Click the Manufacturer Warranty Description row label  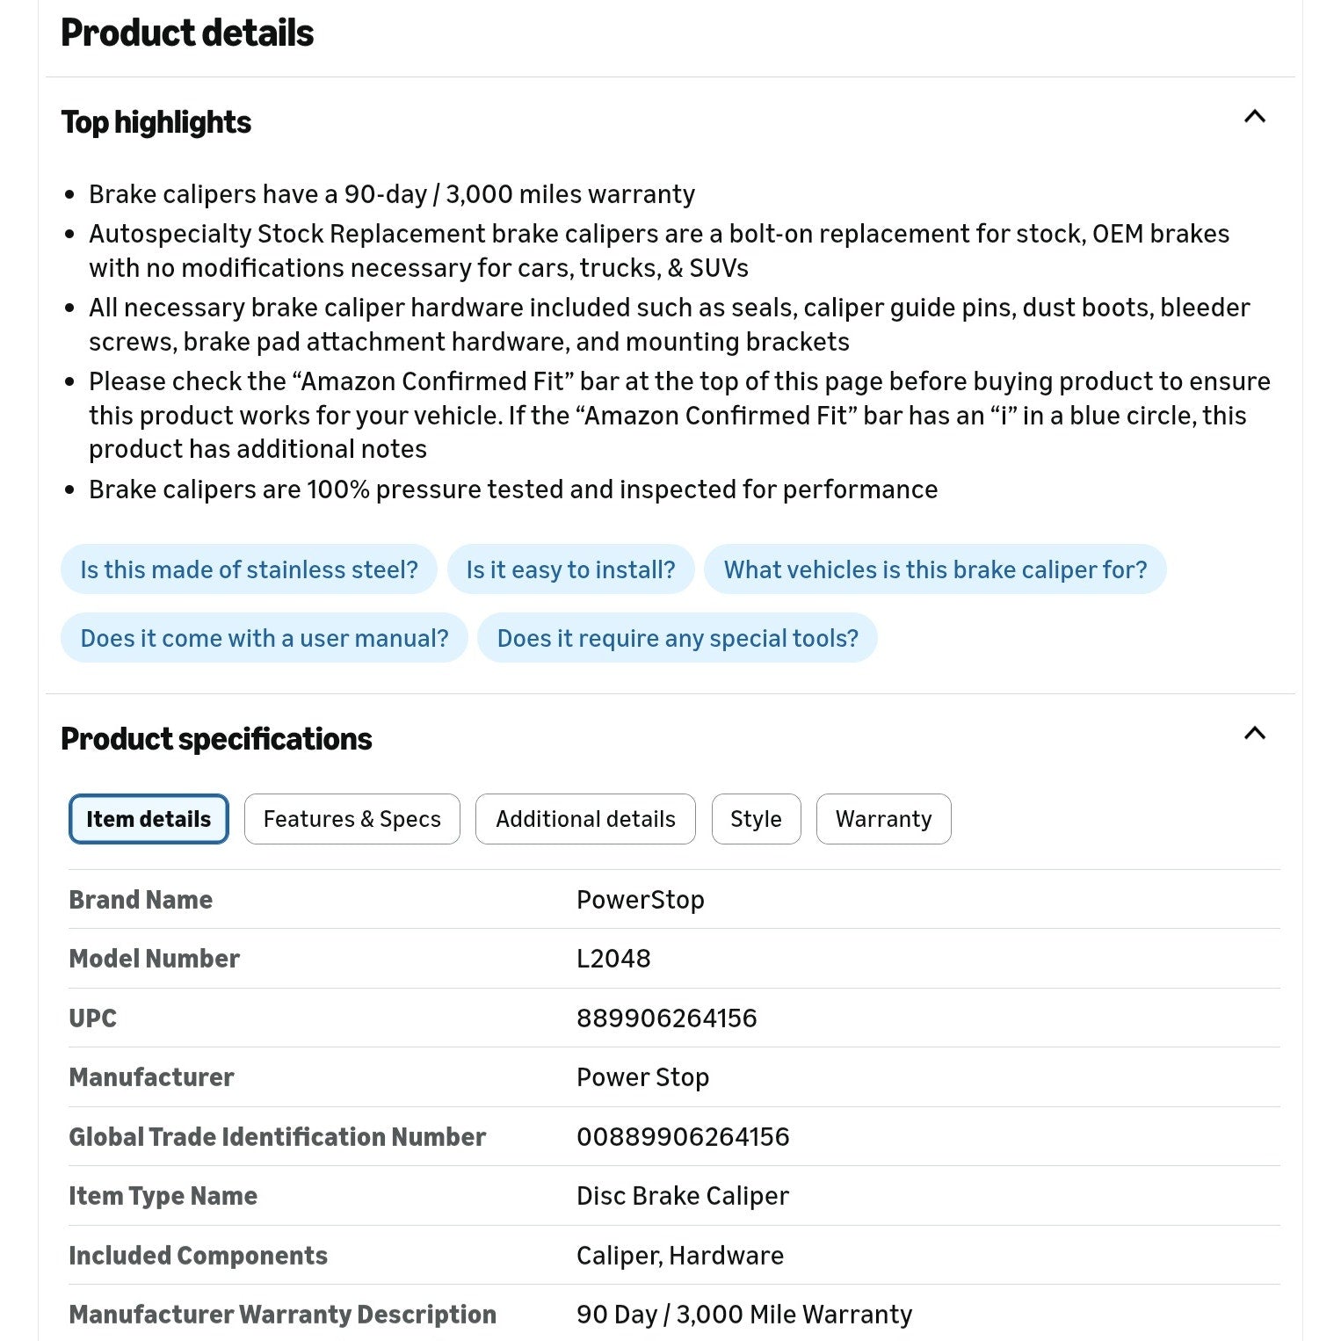tap(283, 1315)
